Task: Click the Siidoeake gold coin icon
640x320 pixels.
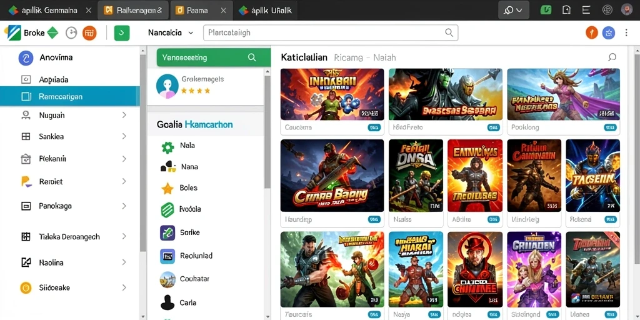Action: point(26,288)
